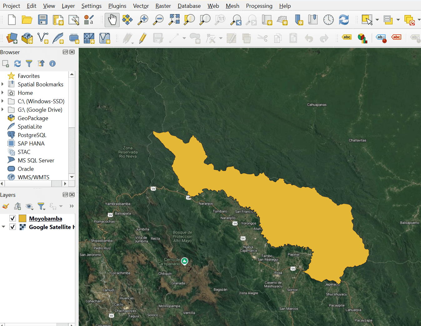Open the Data Source Manager

(x=12, y=38)
